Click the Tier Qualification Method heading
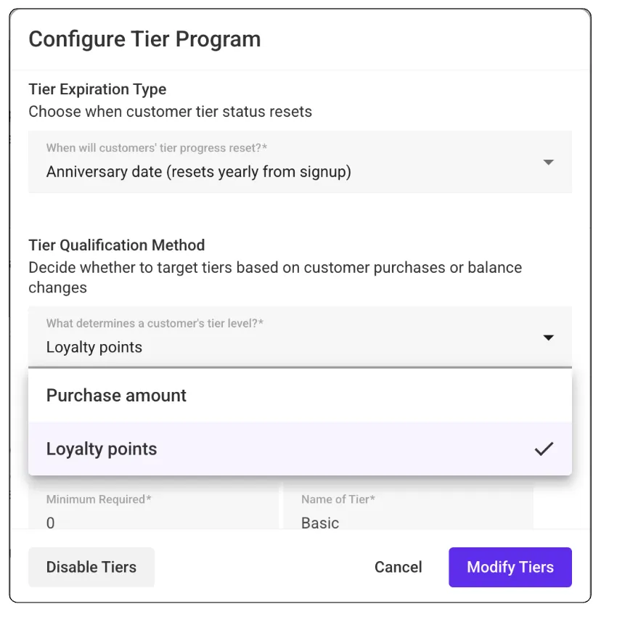Screen dimensions: 617x617 coord(117,245)
